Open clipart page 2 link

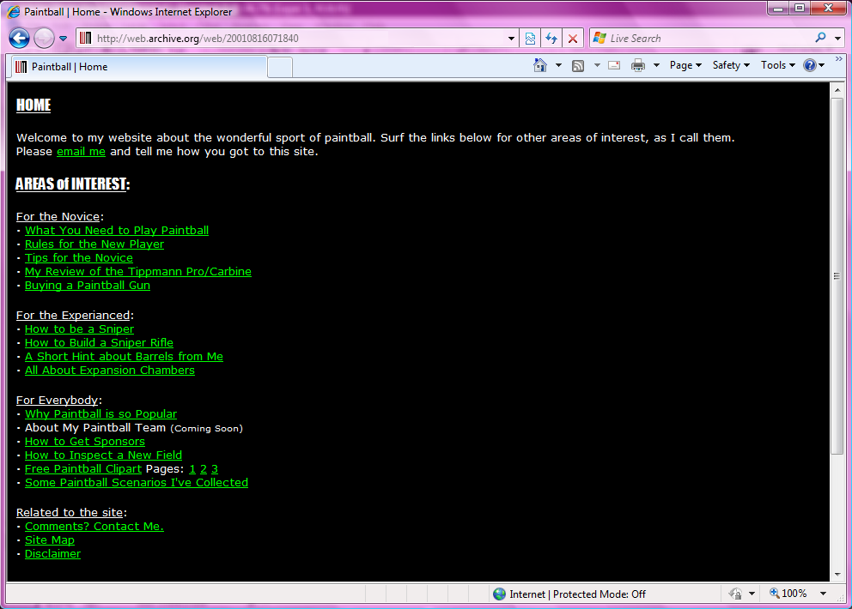coord(204,469)
